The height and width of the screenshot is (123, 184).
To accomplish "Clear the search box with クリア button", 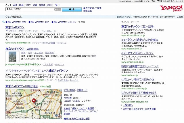I will click(x=57, y=10).
